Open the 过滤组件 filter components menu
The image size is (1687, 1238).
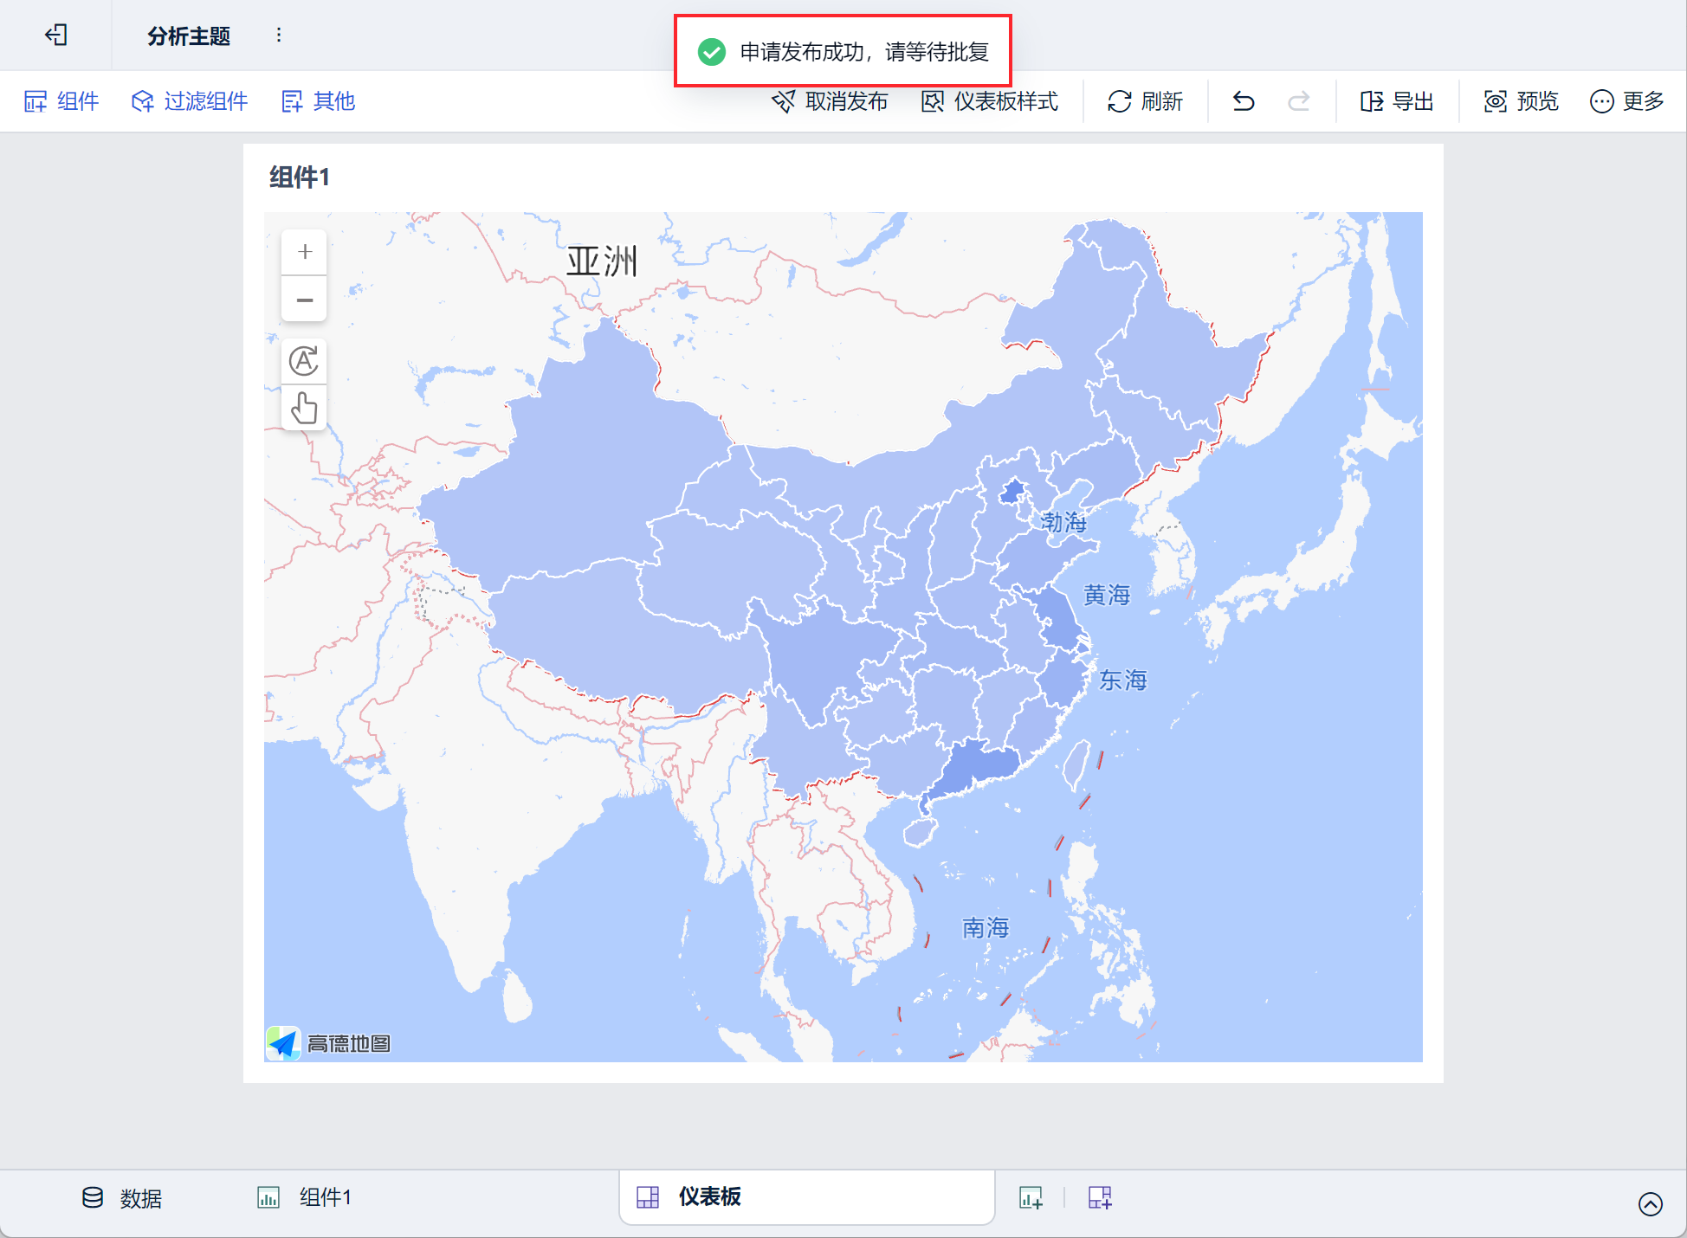coord(190,101)
